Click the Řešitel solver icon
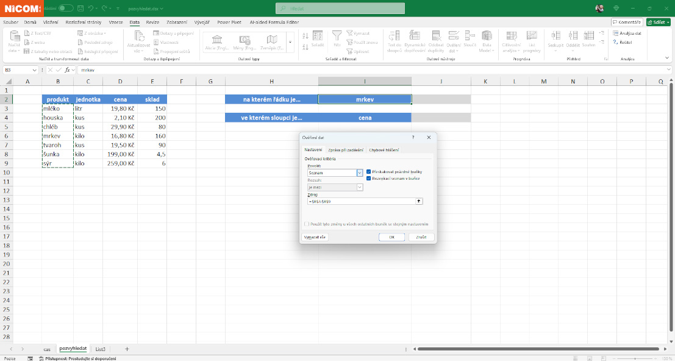675x362 pixels. coord(623,42)
